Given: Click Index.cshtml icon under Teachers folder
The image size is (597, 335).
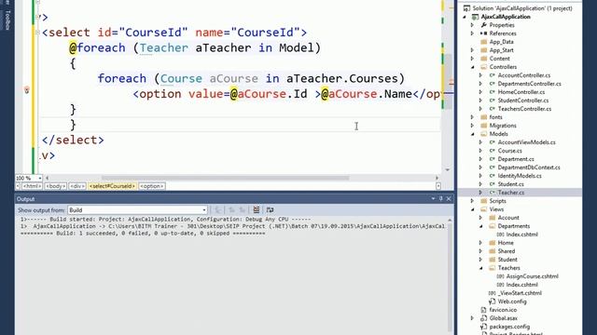Looking at the screenshot, I should [500, 285].
